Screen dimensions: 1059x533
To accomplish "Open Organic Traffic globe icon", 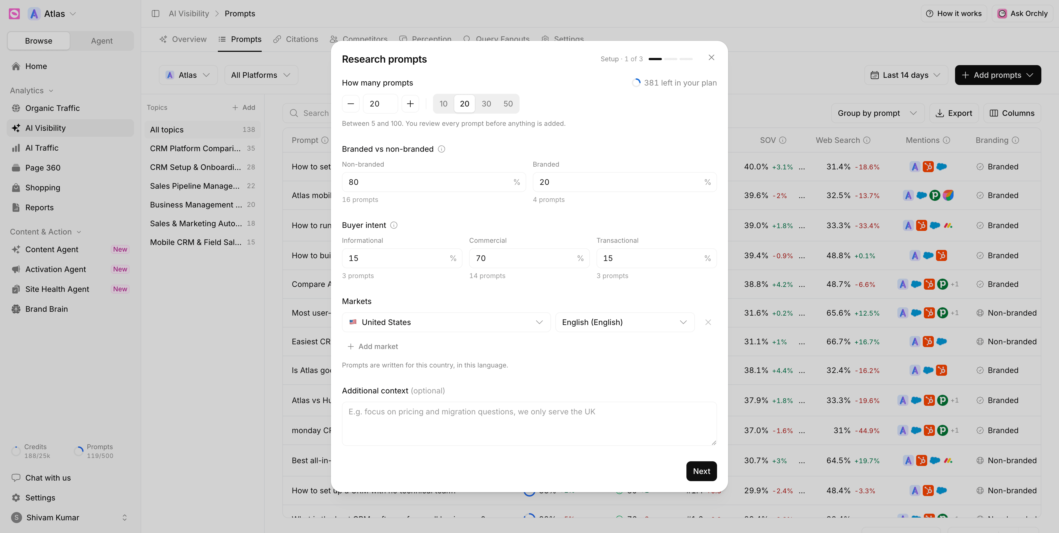I will coord(16,108).
